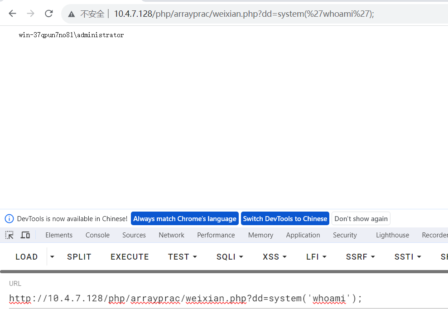Open the Elements tab
Screen dimensions: 448x309
coord(59,235)
